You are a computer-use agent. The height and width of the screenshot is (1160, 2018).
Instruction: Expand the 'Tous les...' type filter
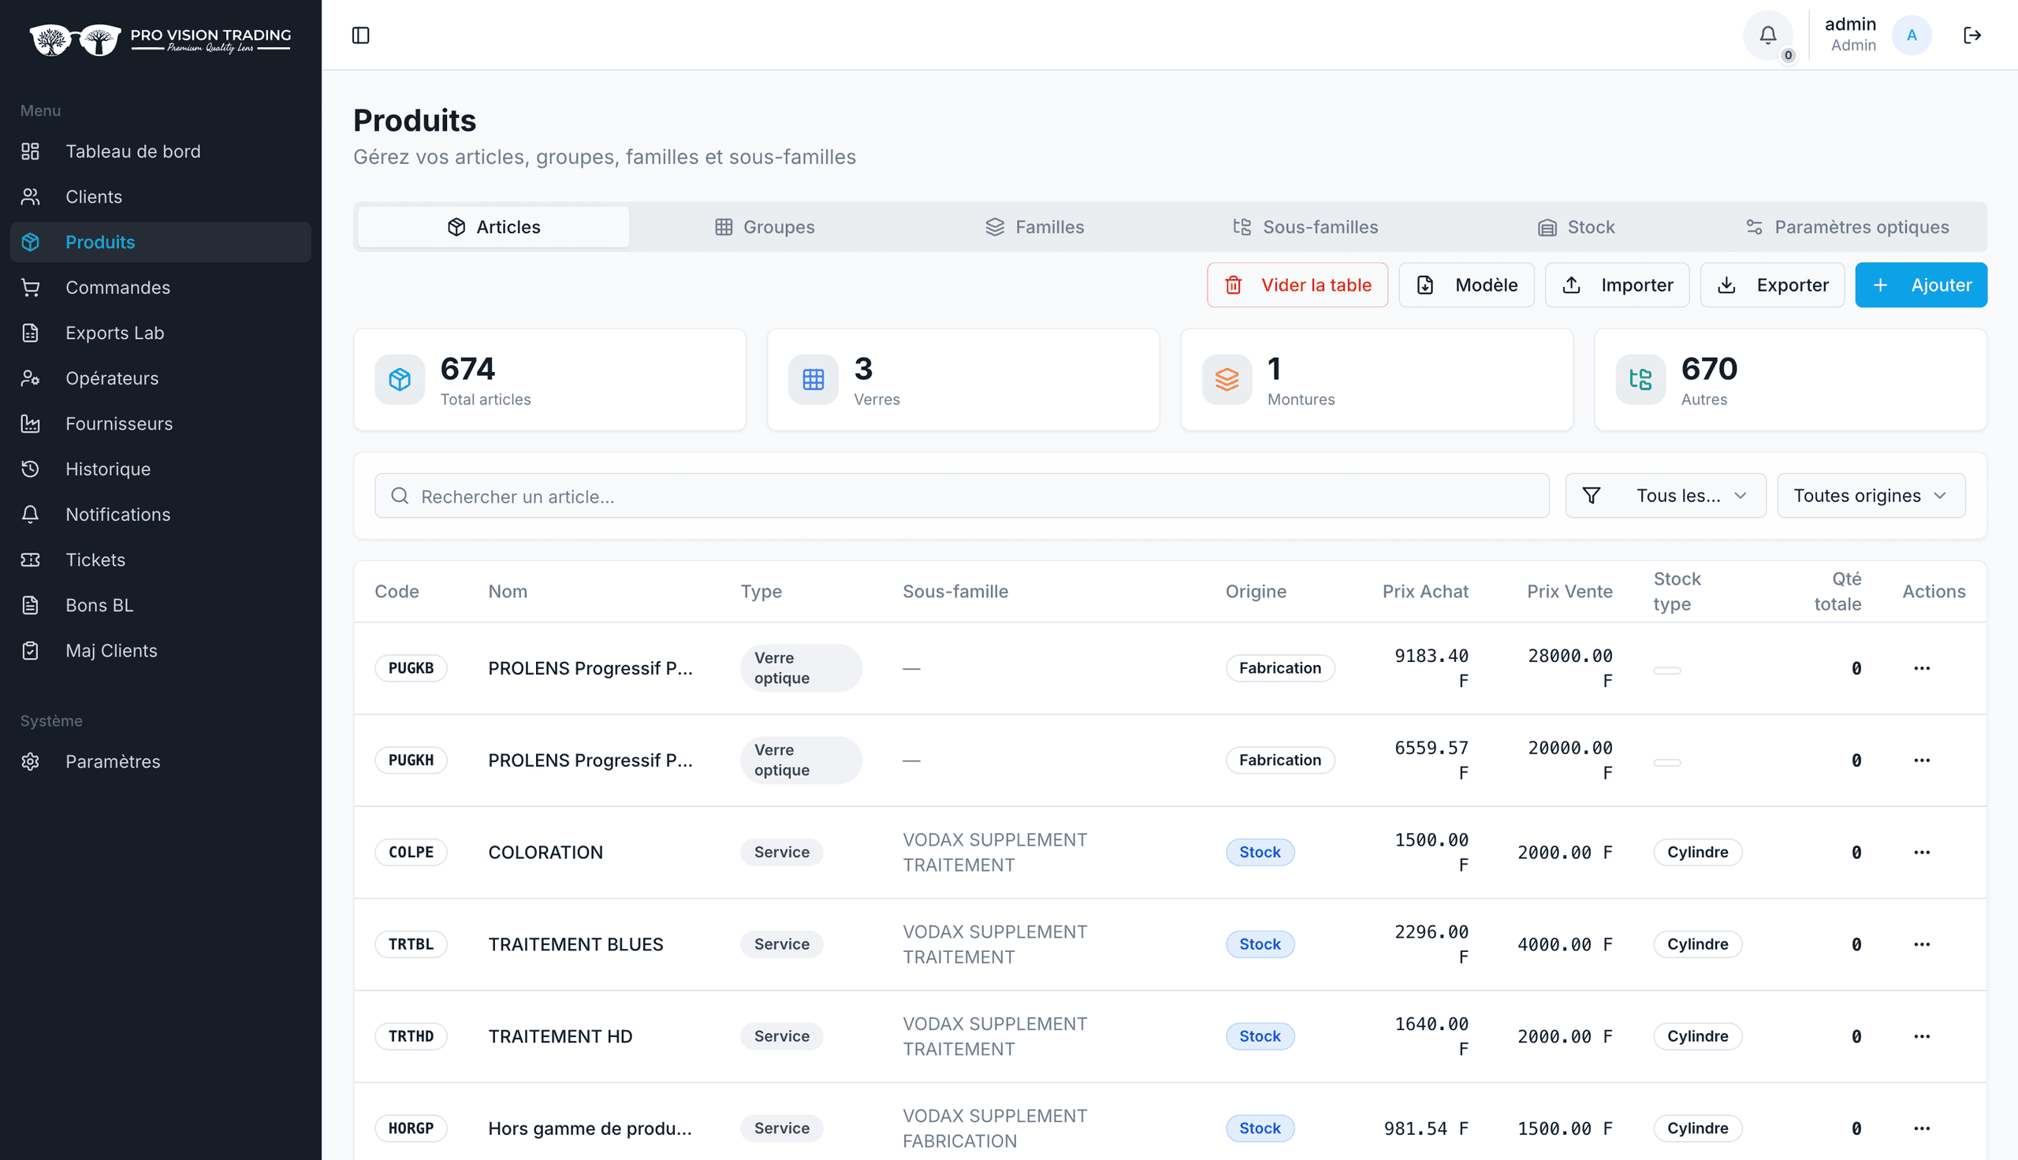click(1665, 496)
